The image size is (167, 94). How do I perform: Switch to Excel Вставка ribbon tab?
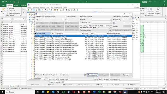(x=16, y=5)
